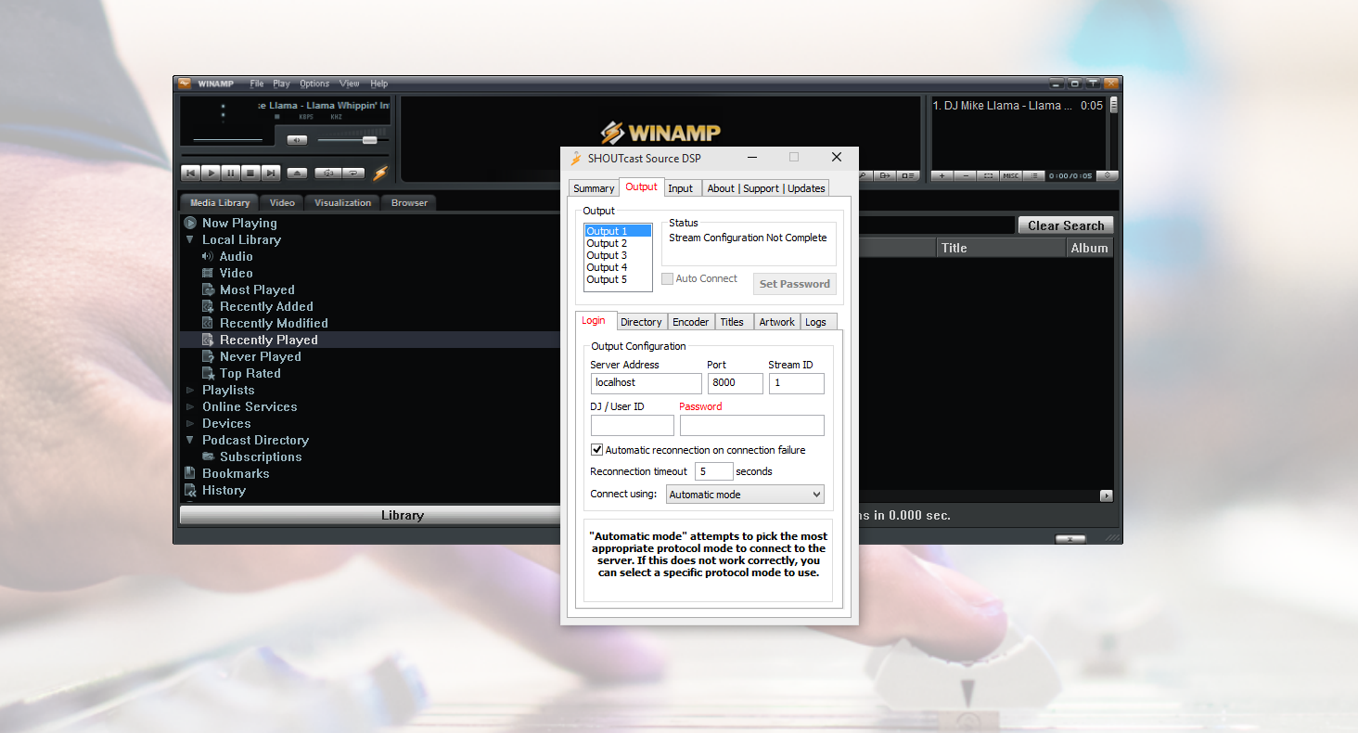The image size is (1358, 733).
Task: Select Most Played in library tree
Action: (257, 289)
